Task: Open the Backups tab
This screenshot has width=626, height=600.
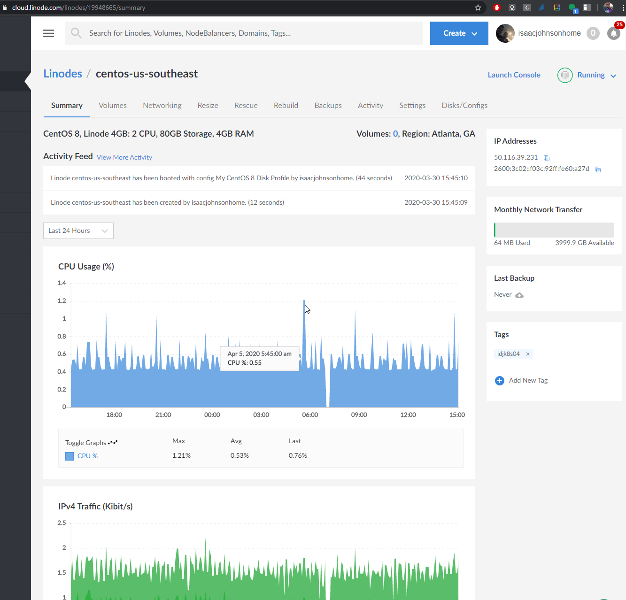Action: tap(328, 106)
